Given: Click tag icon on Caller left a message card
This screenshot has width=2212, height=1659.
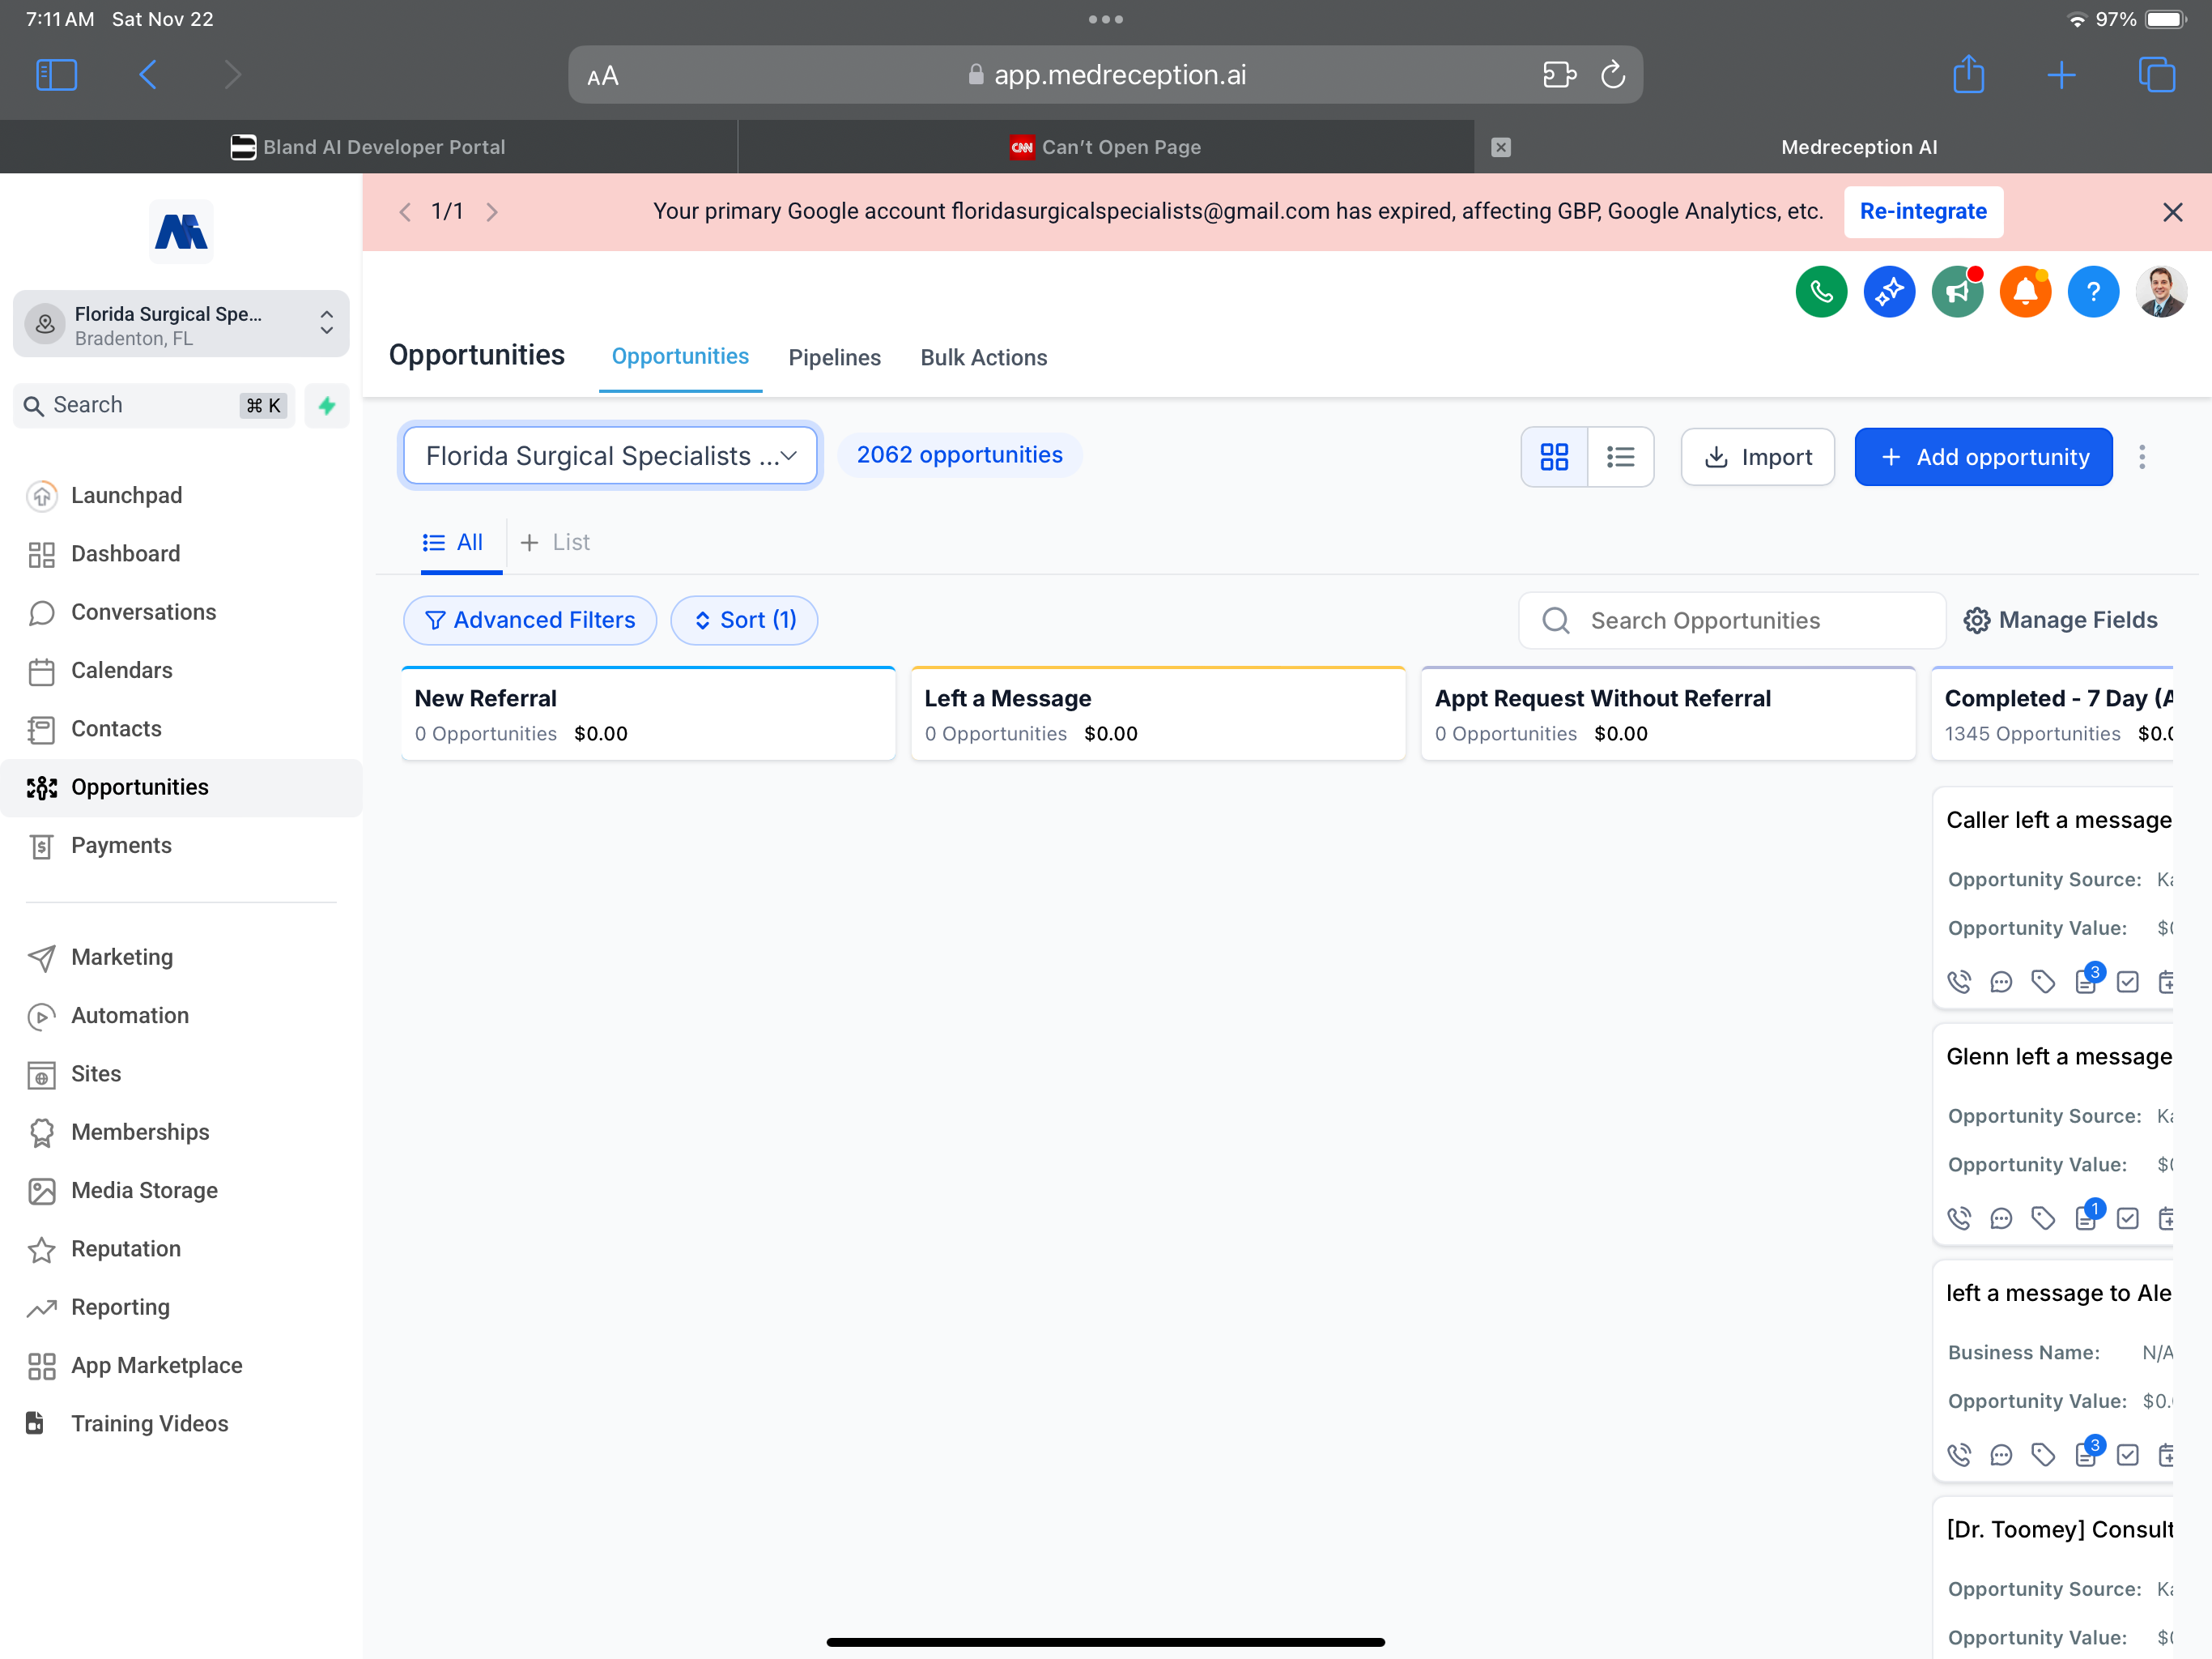Looking at the screenshot, I should tap(2043, 983).
